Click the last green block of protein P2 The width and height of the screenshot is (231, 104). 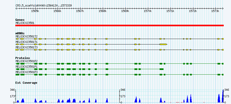(x=223, y=64)
